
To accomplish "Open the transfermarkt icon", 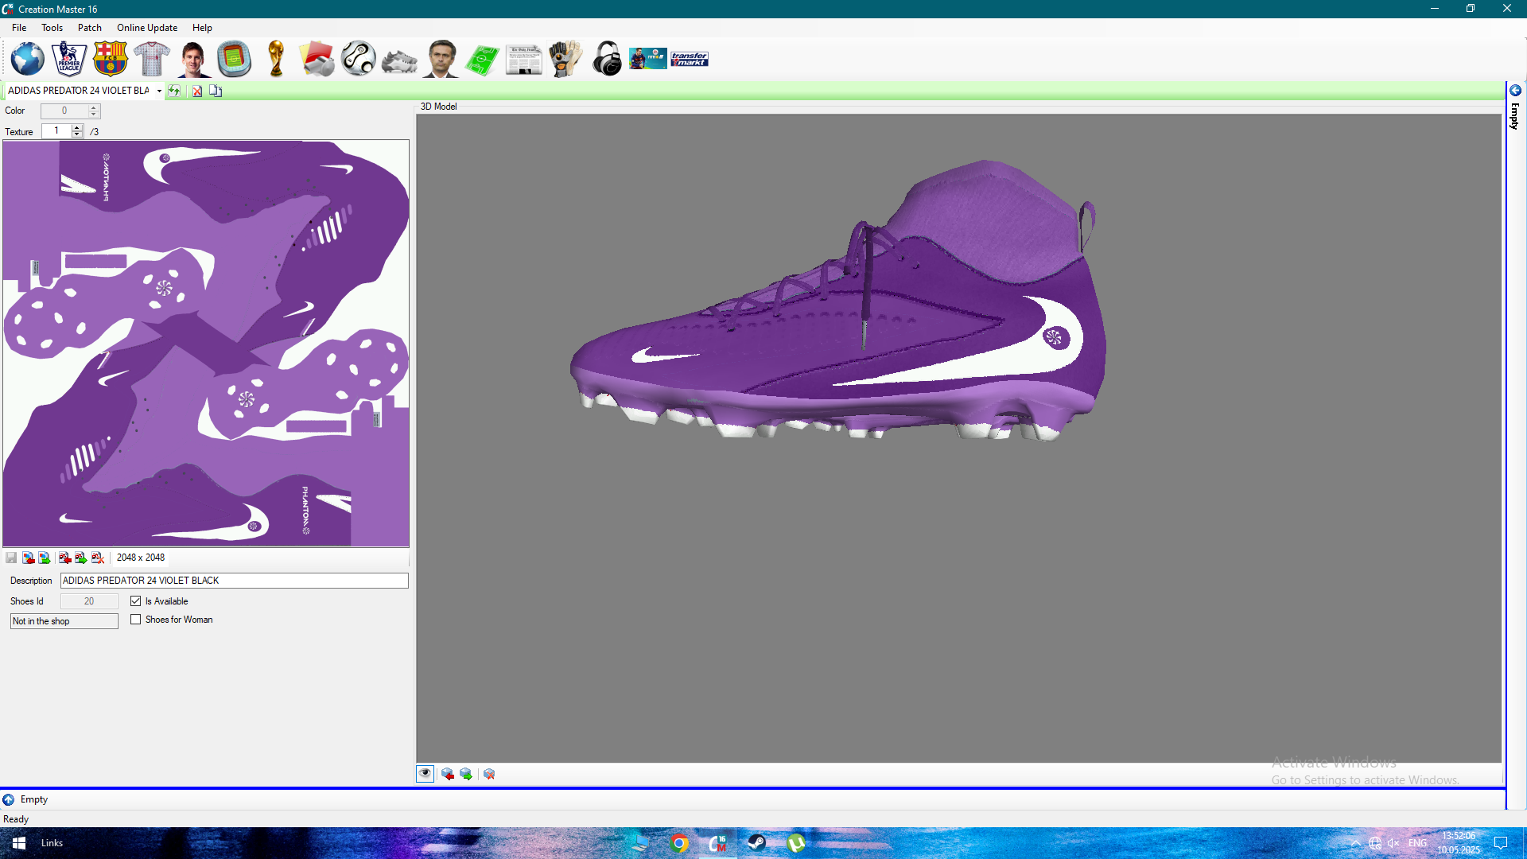I will (x=690, y=59).
